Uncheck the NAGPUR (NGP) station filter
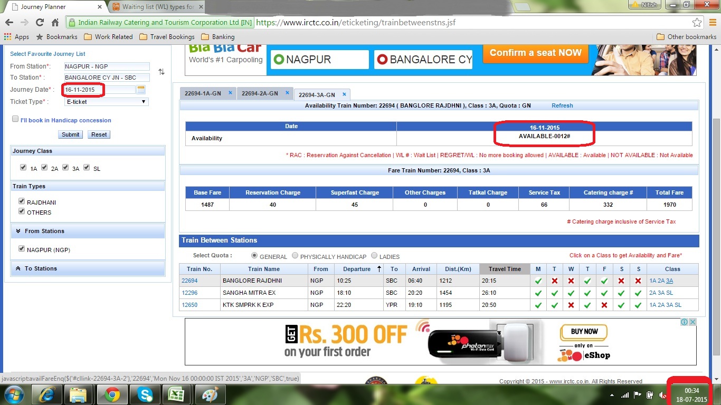721x405 pixels. [22, 249]
